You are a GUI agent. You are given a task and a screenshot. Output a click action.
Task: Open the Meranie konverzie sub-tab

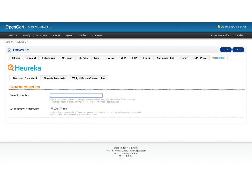pyautogui.click(x=54, y=78)
